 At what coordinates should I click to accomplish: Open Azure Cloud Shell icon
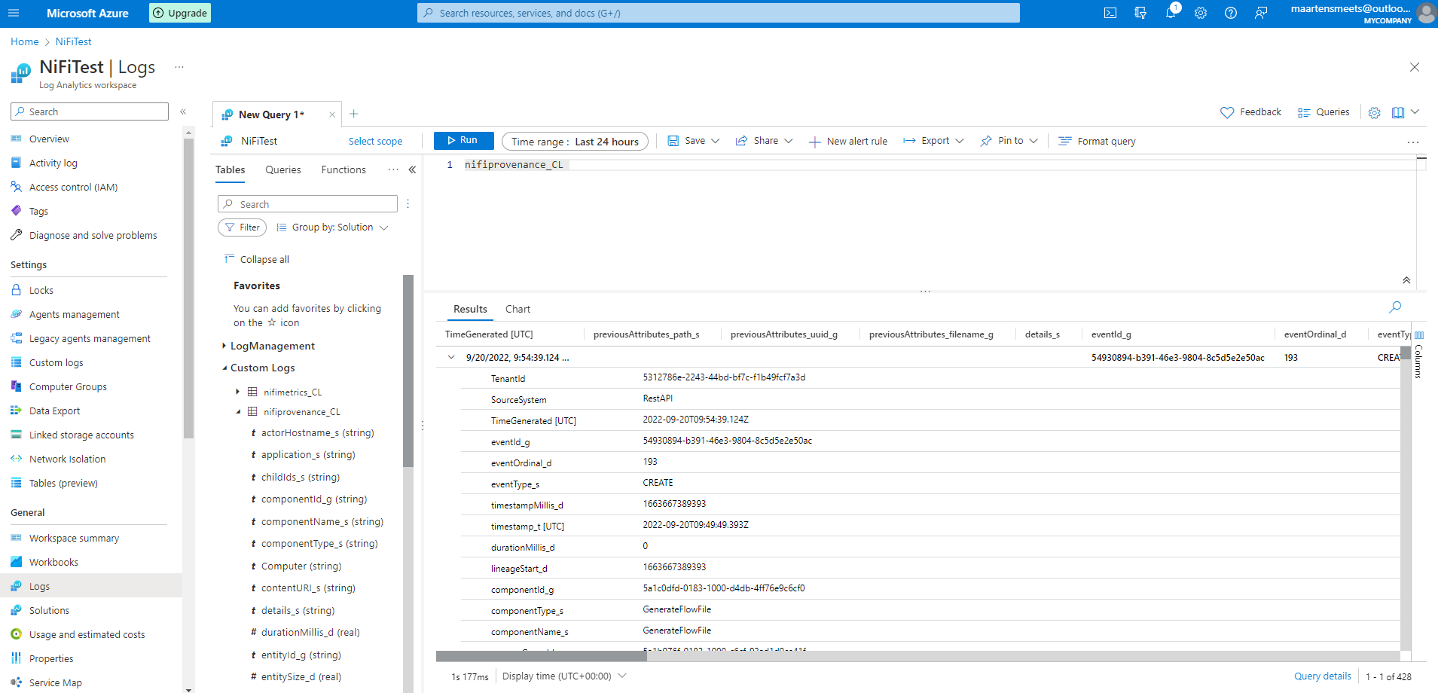click(x=1110, y=13)
